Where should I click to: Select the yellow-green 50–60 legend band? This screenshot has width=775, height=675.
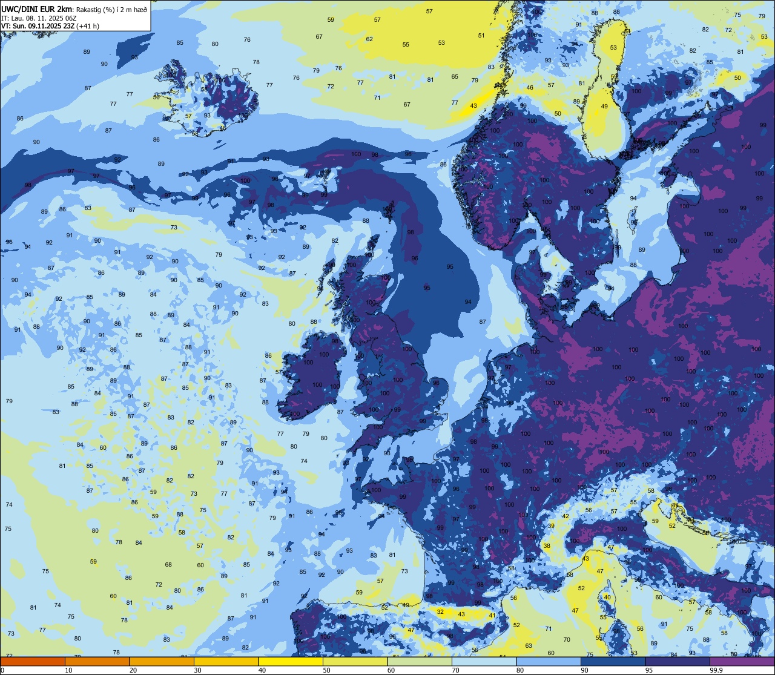coord(355,662)
